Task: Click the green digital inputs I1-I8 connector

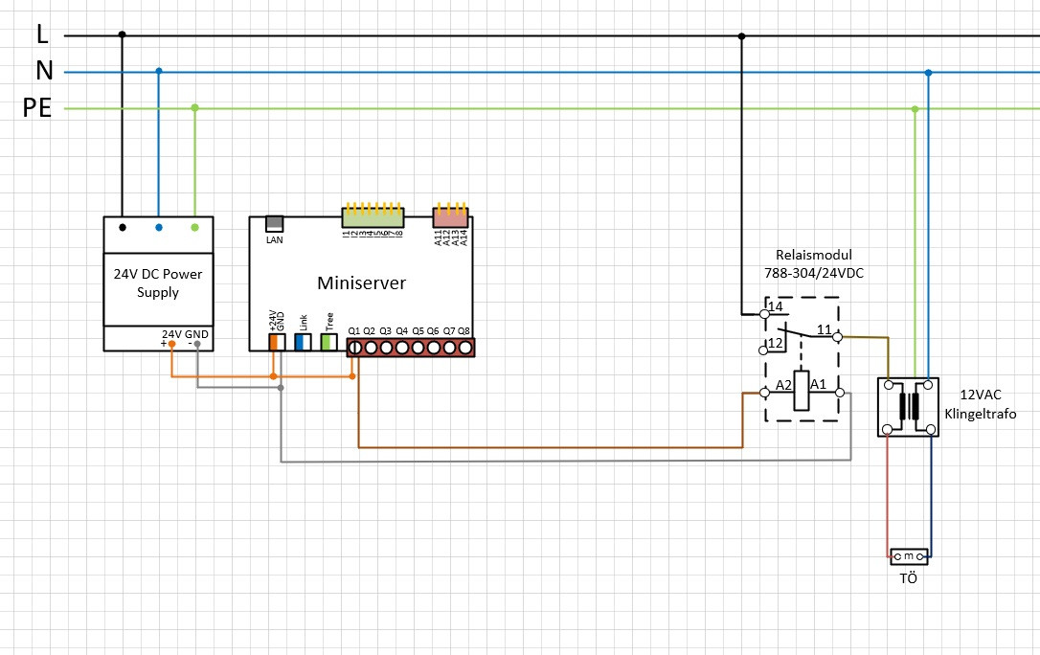Action: (x=373, y=217)
